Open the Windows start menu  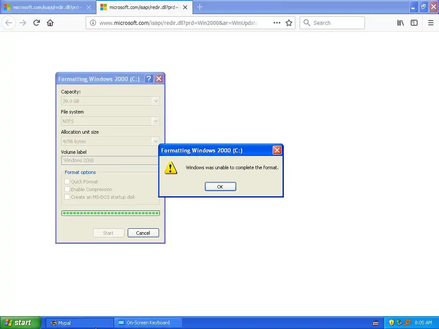point(21,323)
